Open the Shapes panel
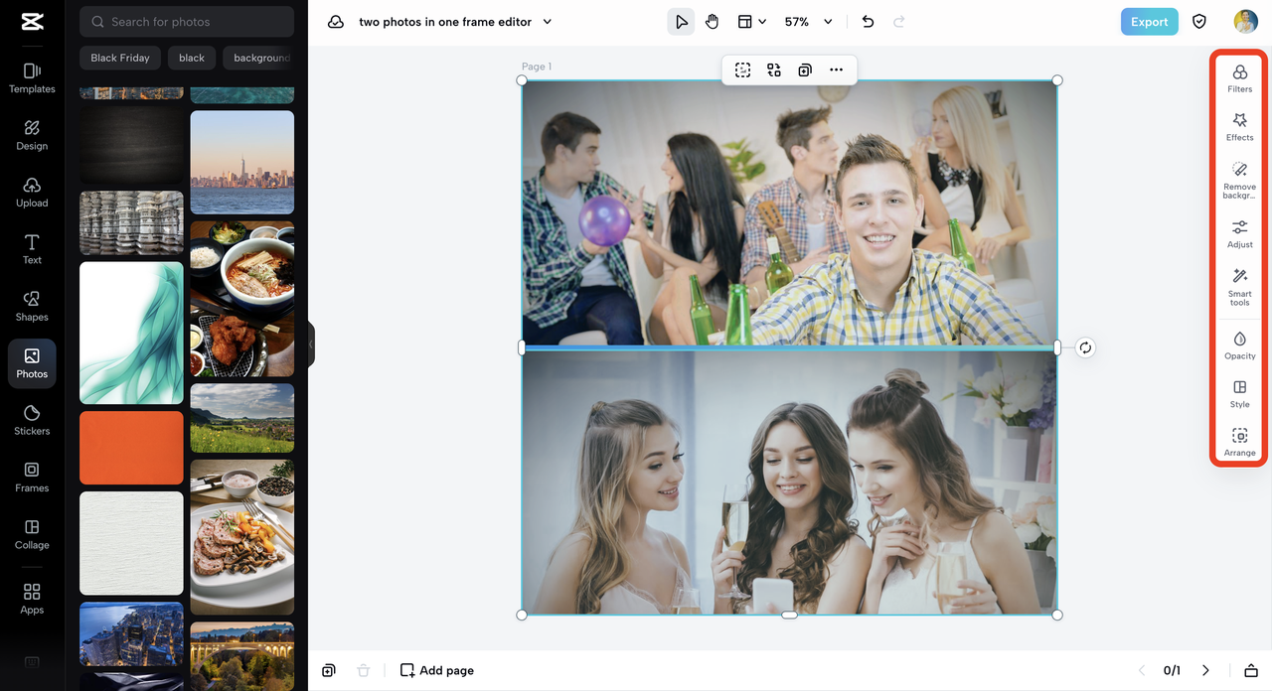The image size is (1272, 691). [32, 306]
